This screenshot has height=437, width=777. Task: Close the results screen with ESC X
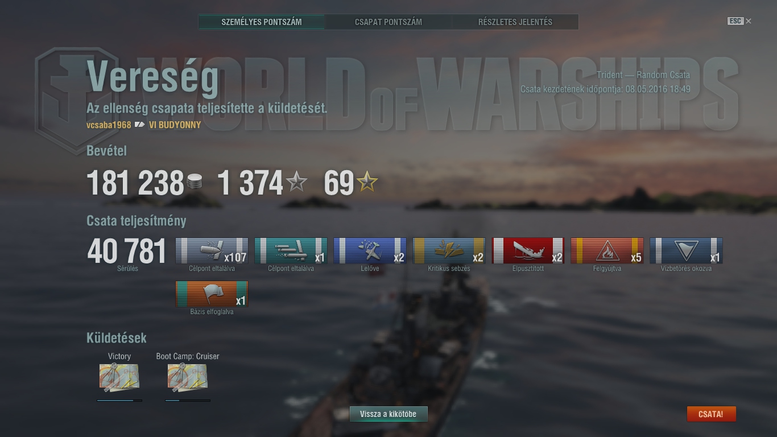pos(739,21)
